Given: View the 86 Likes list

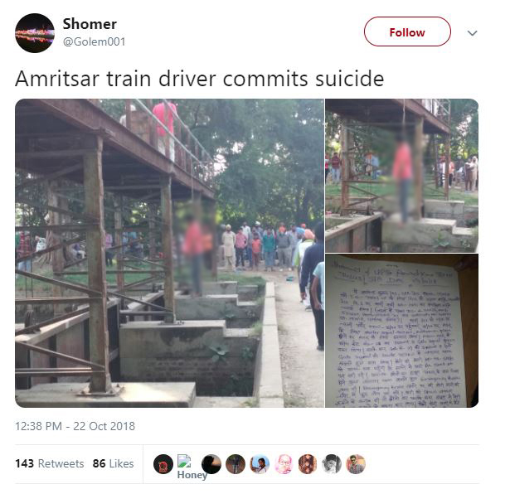Looking at the screenshot, I should point(113,463).
